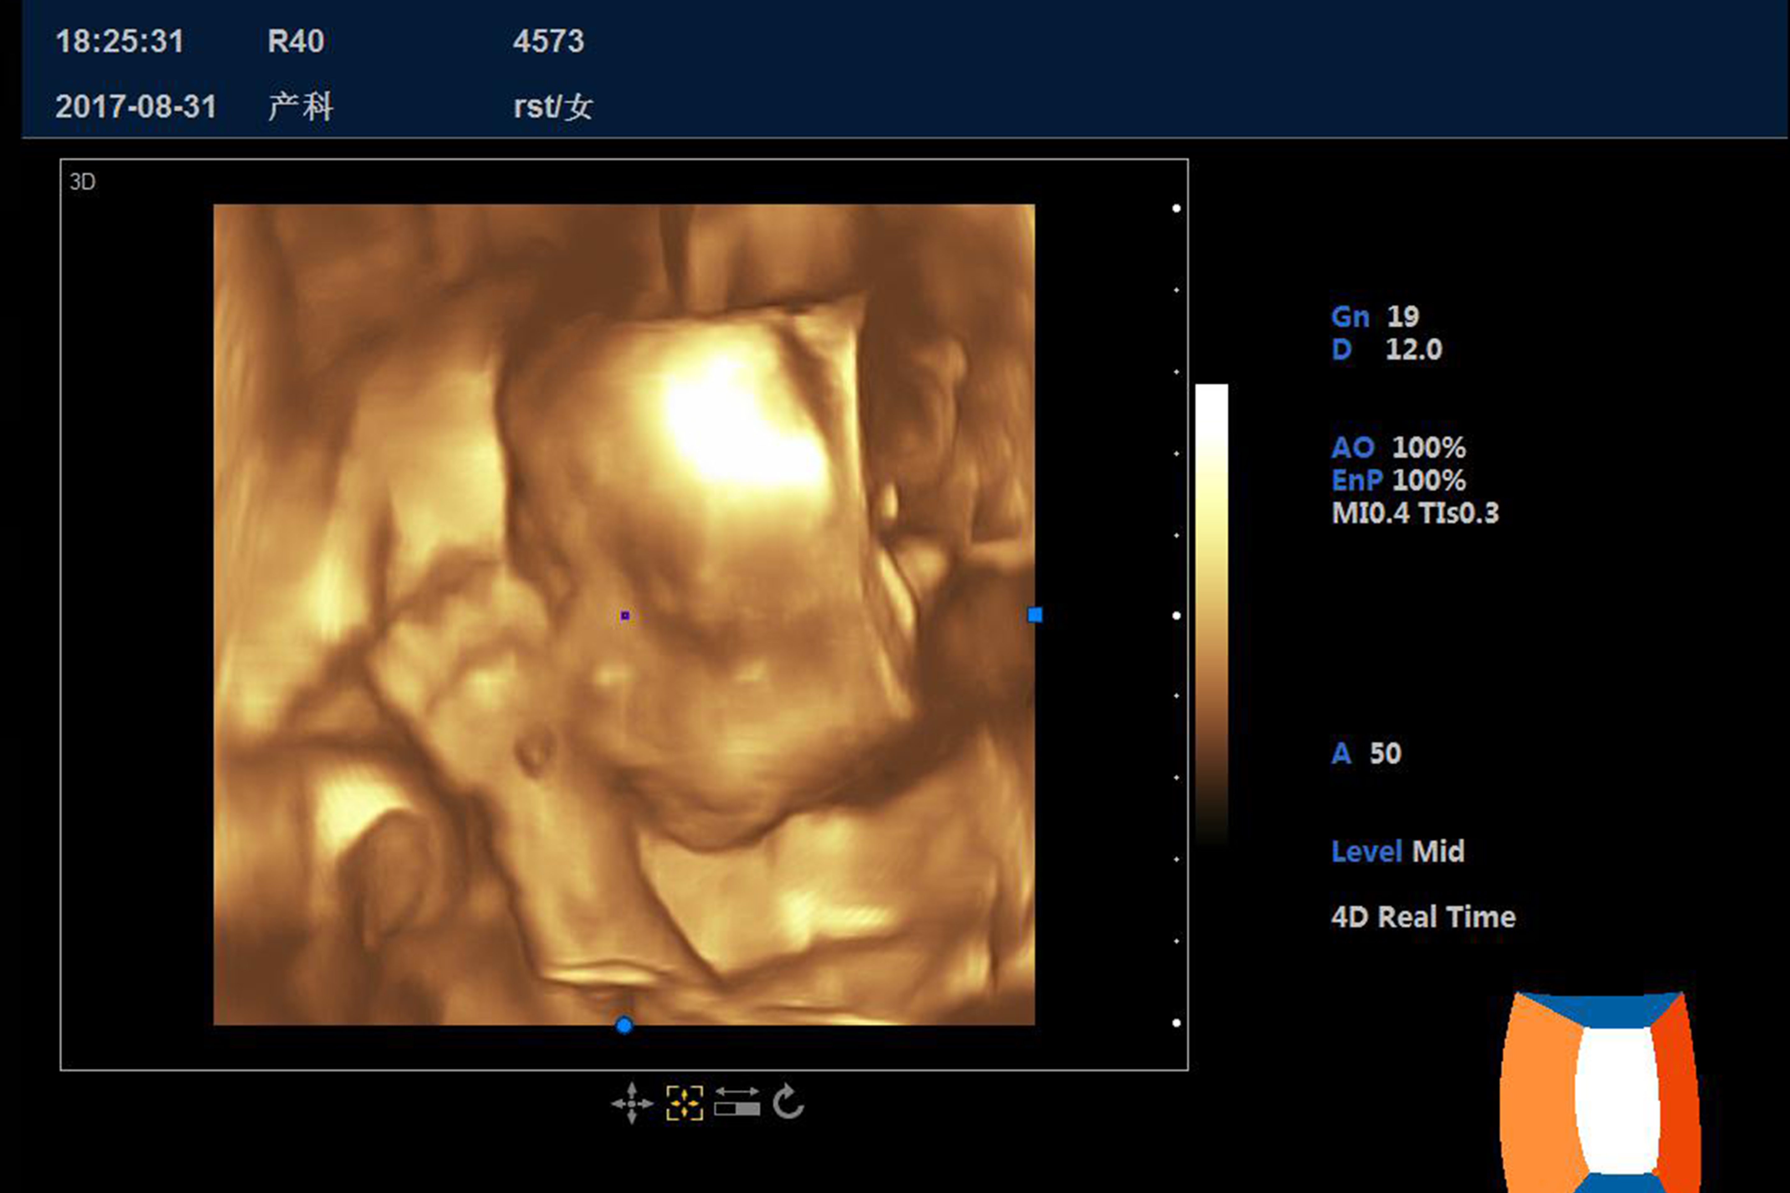Select the yellow center/focus ROI icon

(x=684, y=1103)
